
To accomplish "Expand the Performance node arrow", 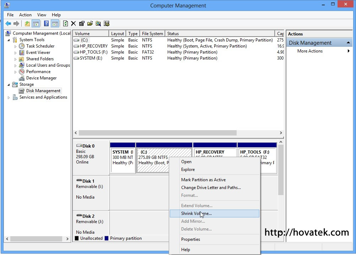I will tap(15, 72).
